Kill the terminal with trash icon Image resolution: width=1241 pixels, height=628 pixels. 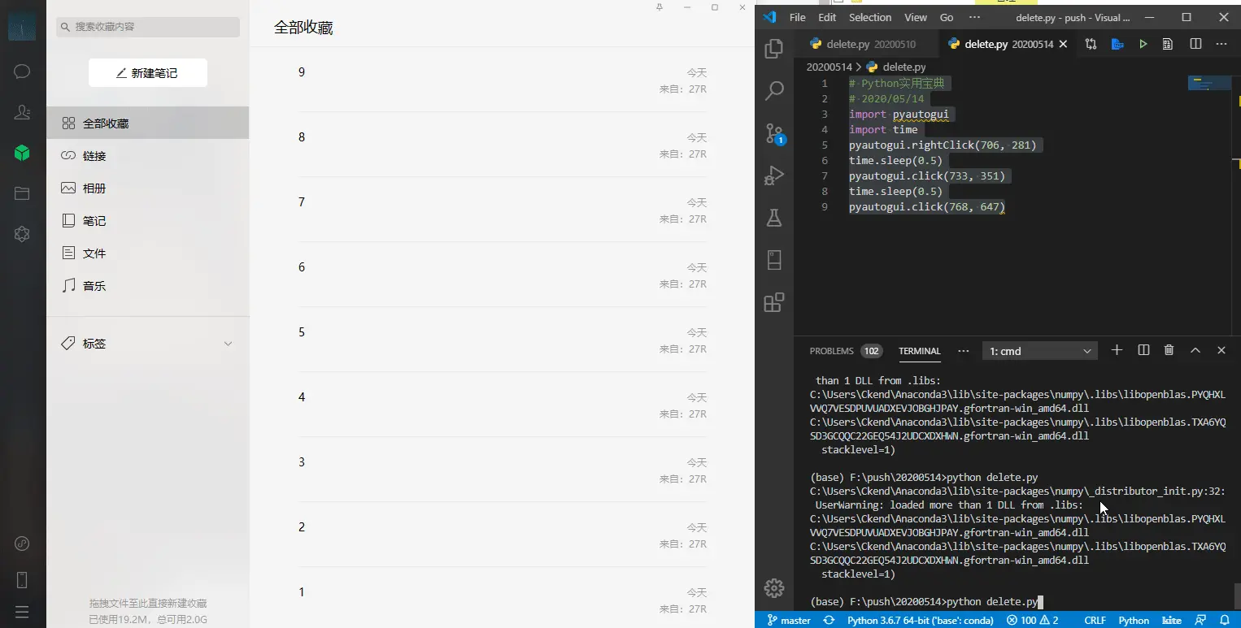click(1169, 350)
